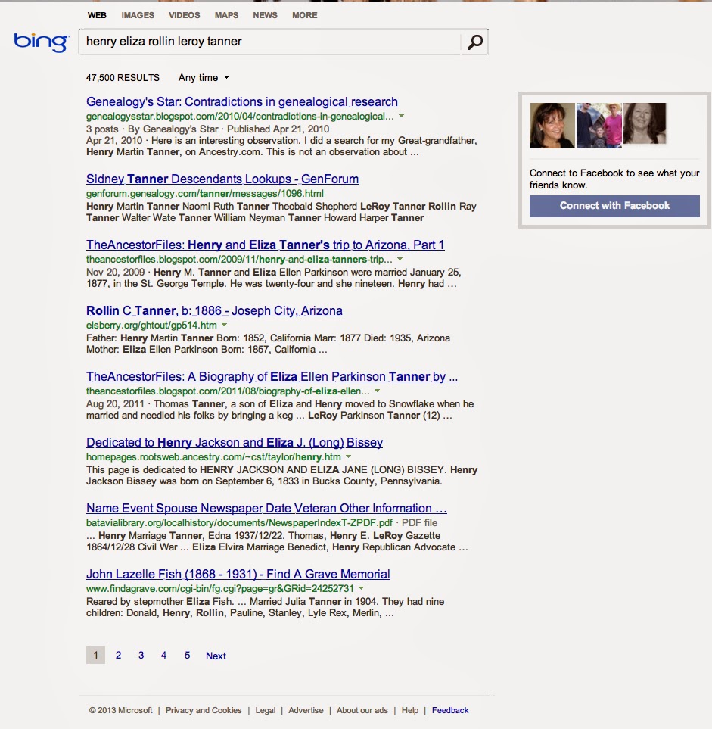Expand arrow beside theancestorfiles henry-and-eliza-tanners-trip URL
Screen dimensions: 712x729
pyautogui.click(x=400, y=259)
